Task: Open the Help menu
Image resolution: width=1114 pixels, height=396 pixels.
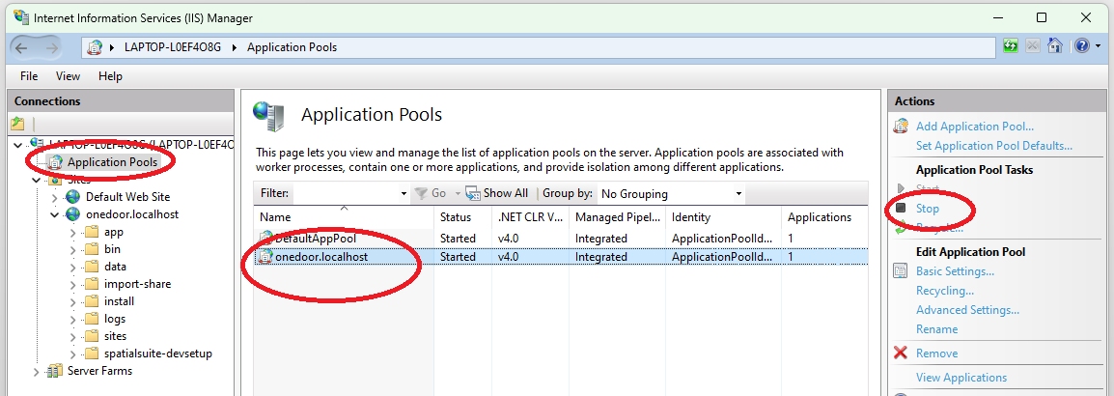Action: pos(110,76)
